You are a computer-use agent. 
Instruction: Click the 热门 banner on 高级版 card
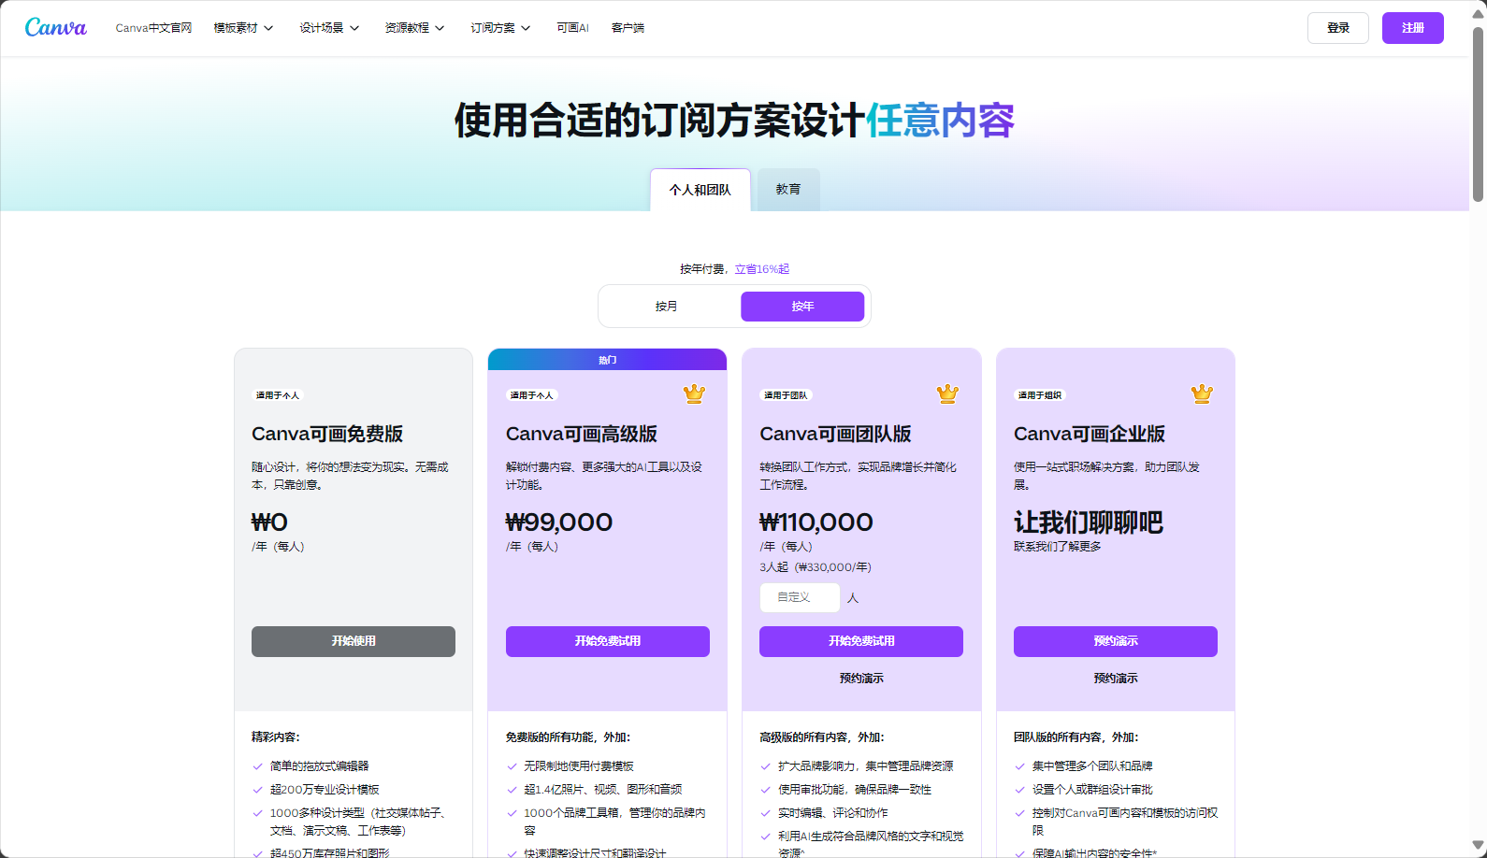click(x=608, y=360)
